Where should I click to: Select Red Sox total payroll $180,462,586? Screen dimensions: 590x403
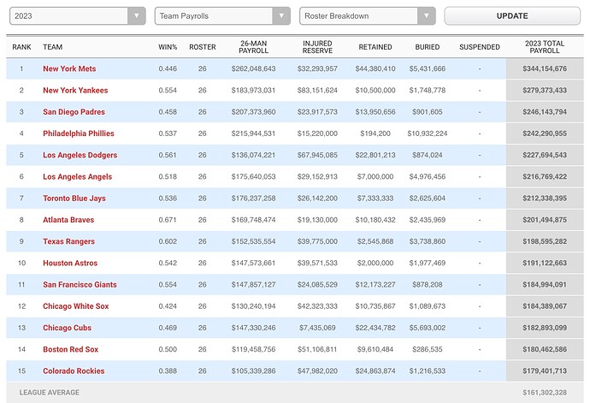tap(545, 349)
